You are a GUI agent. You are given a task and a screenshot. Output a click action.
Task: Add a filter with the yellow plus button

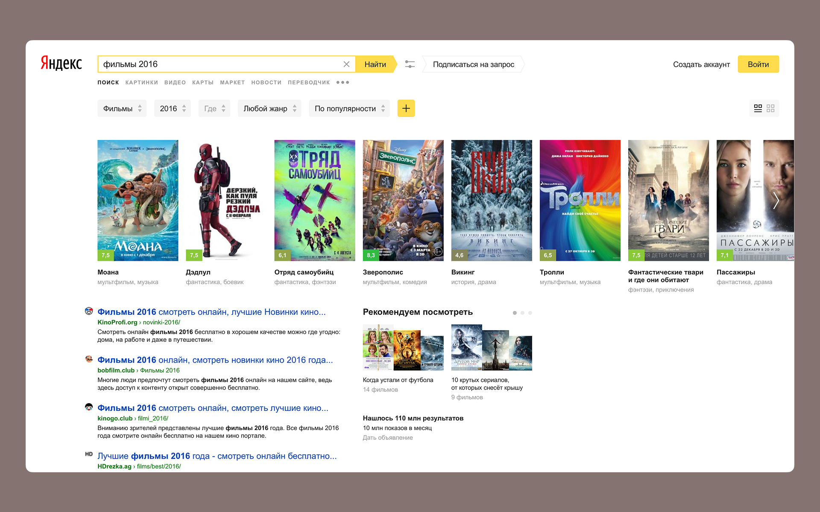click(x=406, y=108)
